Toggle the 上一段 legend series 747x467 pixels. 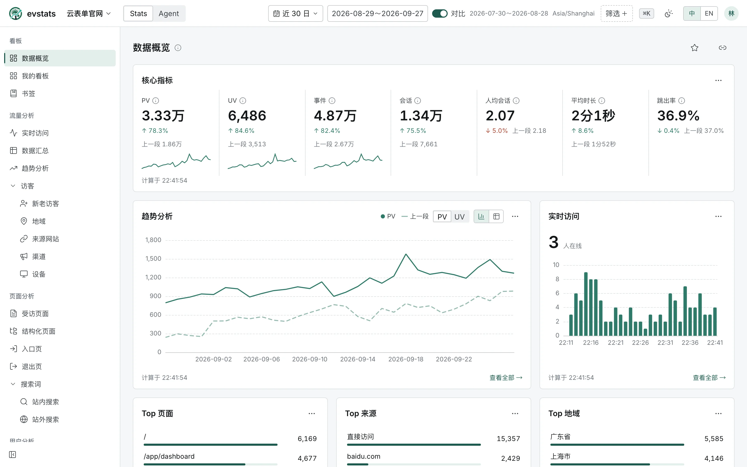click(x=415, y=217)
